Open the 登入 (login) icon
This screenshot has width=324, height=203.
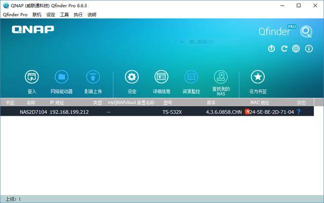click(31, 77)
